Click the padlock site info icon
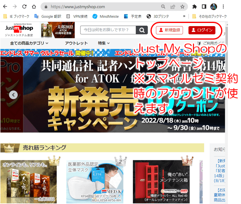This screenshot has height=204, width=241. [x=46, y=7]
